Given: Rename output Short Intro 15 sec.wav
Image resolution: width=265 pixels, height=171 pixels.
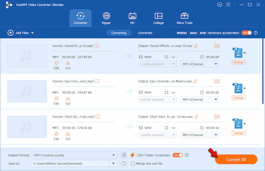Looking at the screenshot, I should 196,116.
